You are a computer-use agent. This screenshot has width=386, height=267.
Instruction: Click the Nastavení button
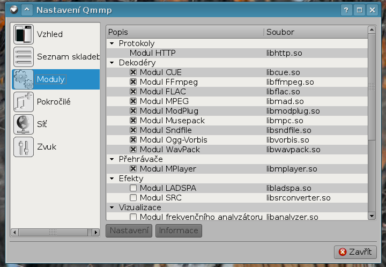tap(129, 231)
